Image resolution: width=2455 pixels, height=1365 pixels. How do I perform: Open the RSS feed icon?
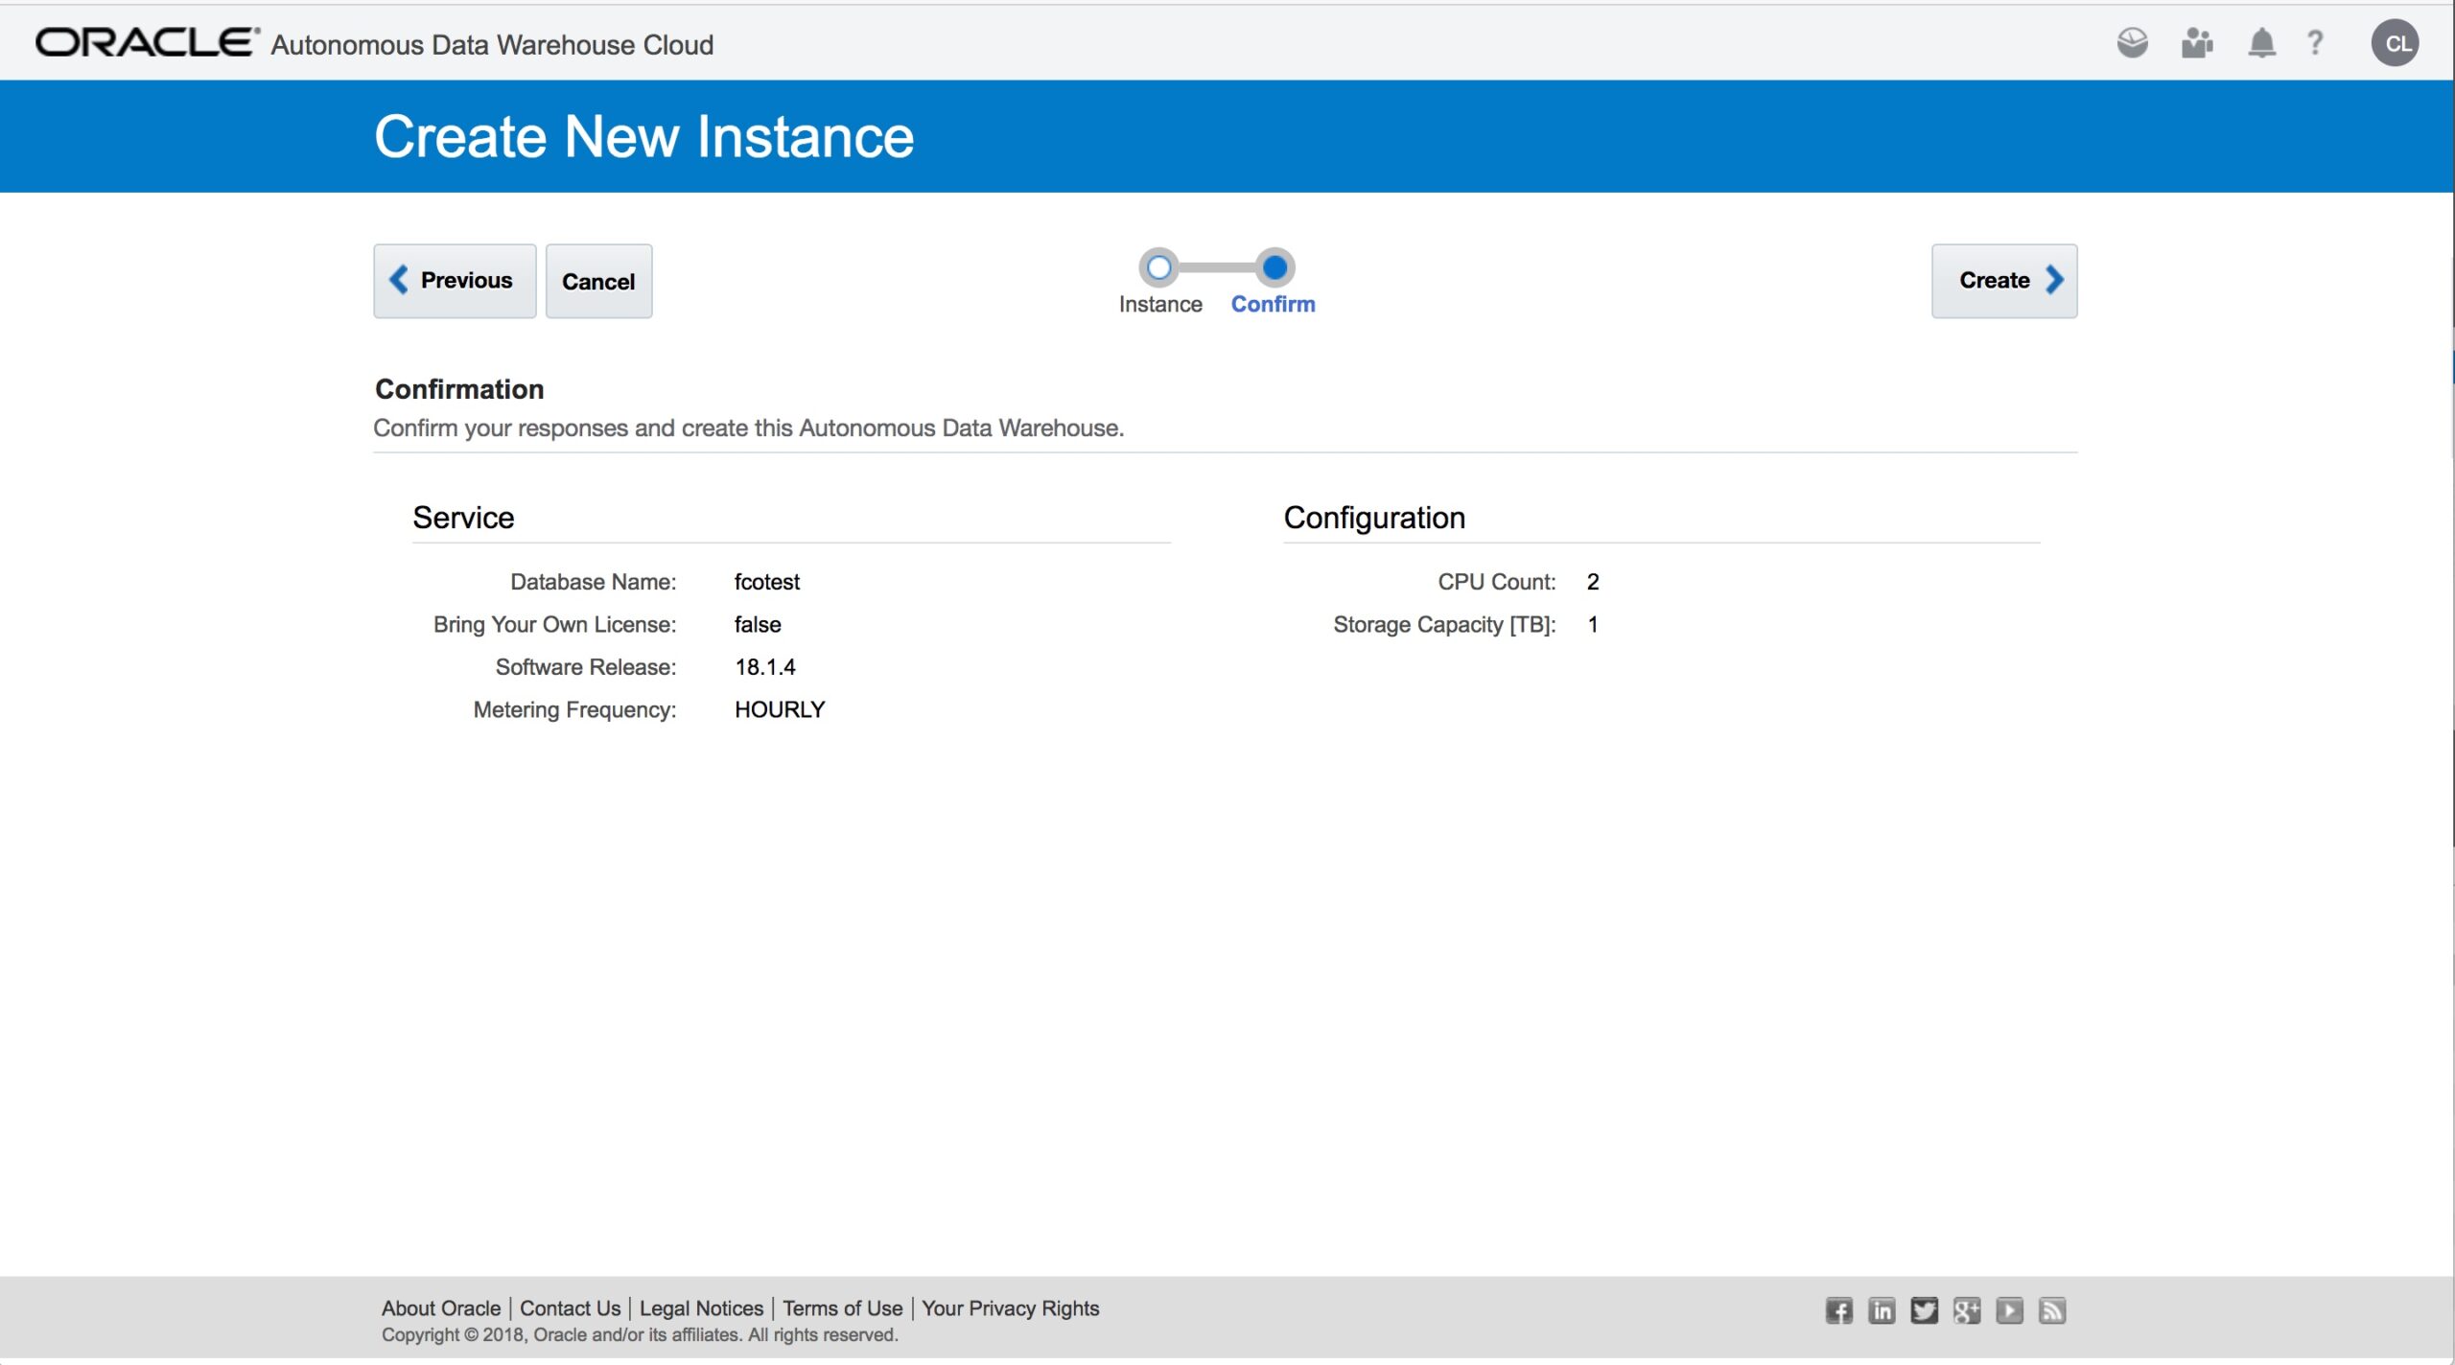pyautogui.click(x=2052, y=1310)
